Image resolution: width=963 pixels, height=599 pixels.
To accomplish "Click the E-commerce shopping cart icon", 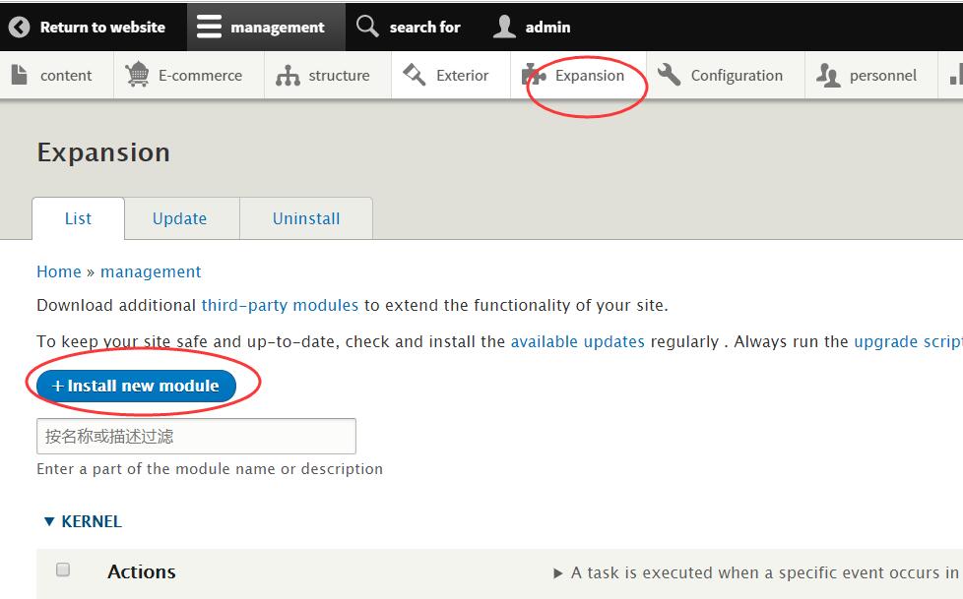I will (x=137, y=76).
